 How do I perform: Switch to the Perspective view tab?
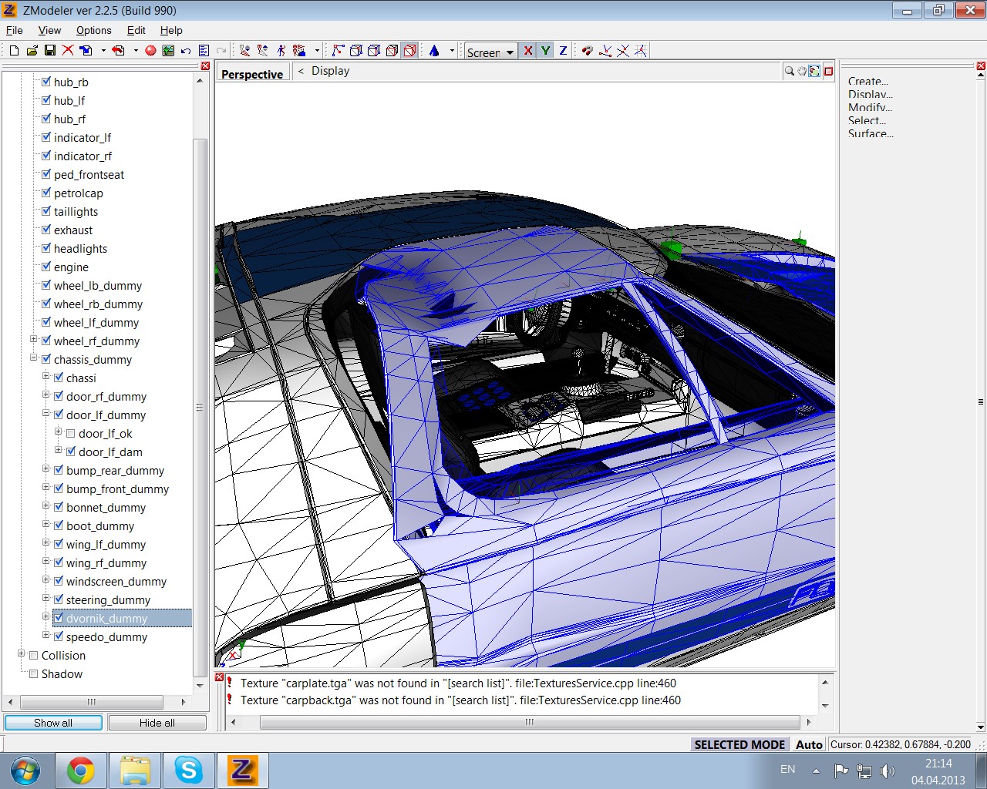[x=252, y=74]
